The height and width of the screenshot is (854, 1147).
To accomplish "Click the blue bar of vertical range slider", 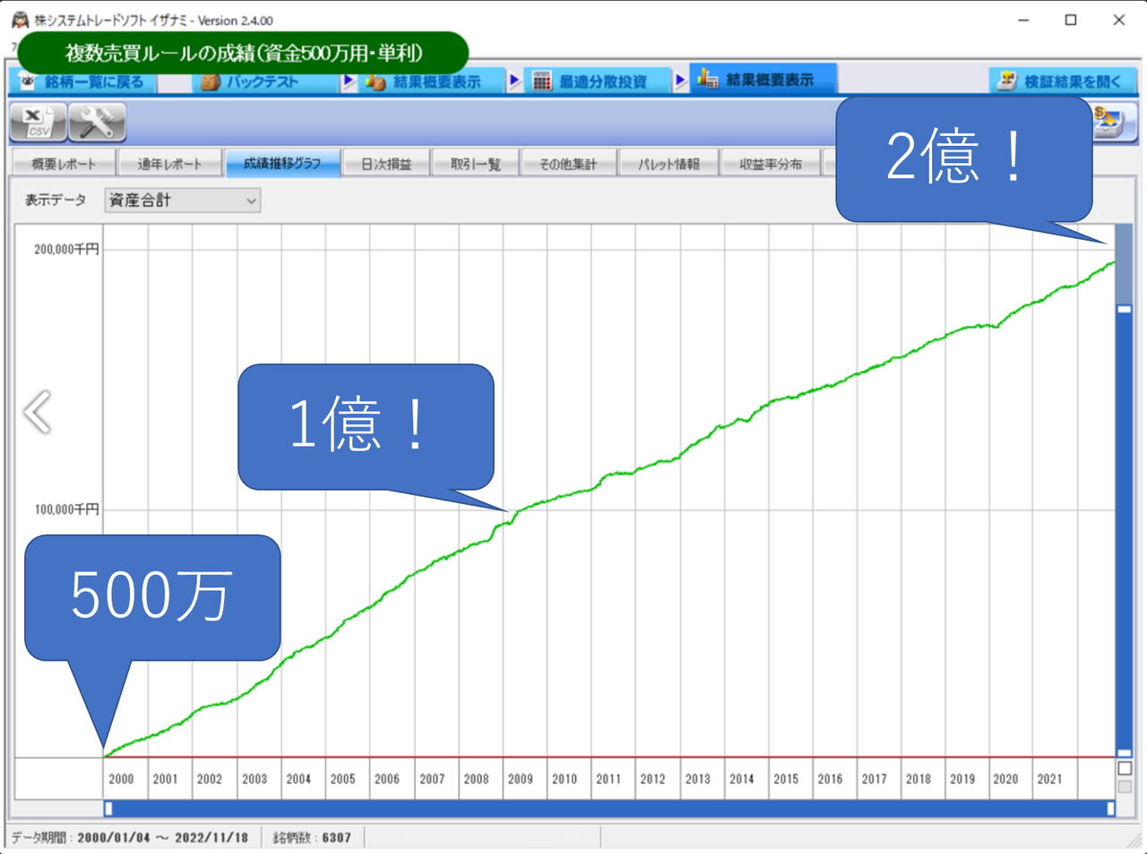I will (1124, 531).
